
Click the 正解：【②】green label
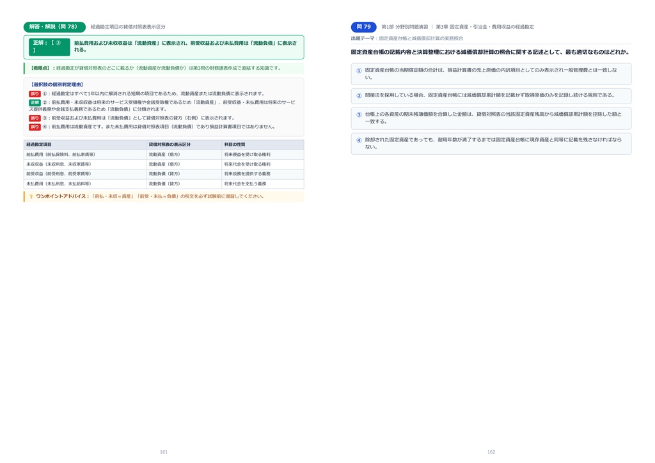[x=49, y=47]
